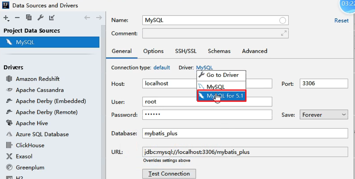355x179 pixels.
Task: Select Go to Driver in the popup
Action: pos(221,75)
